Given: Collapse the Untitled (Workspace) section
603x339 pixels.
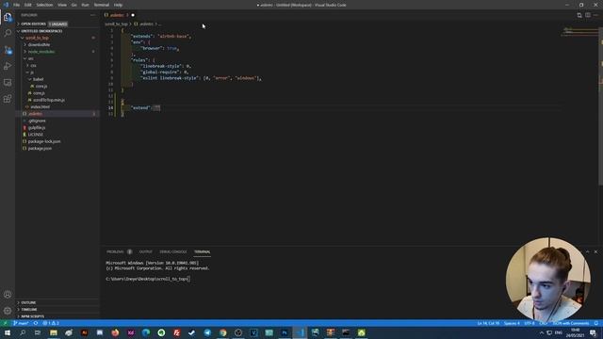Looking at the screenshot, I should click(x=41, y=31).
